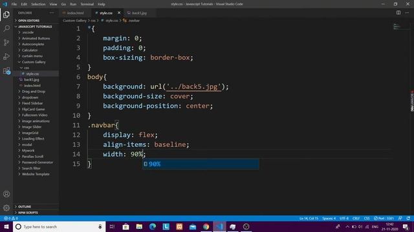Expand the Calculator folder

click(30, 50)
